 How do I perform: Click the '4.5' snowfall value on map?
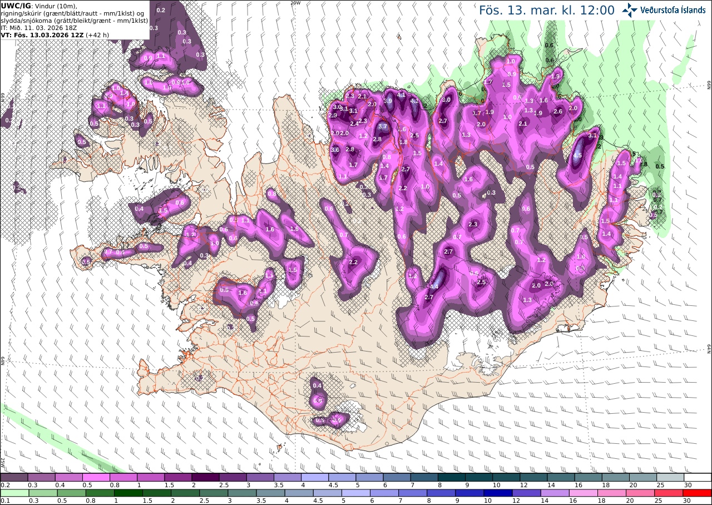577,156
